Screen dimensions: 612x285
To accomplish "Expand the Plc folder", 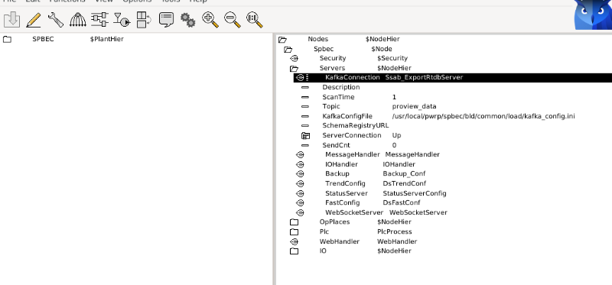I will [x=294, y=232].
